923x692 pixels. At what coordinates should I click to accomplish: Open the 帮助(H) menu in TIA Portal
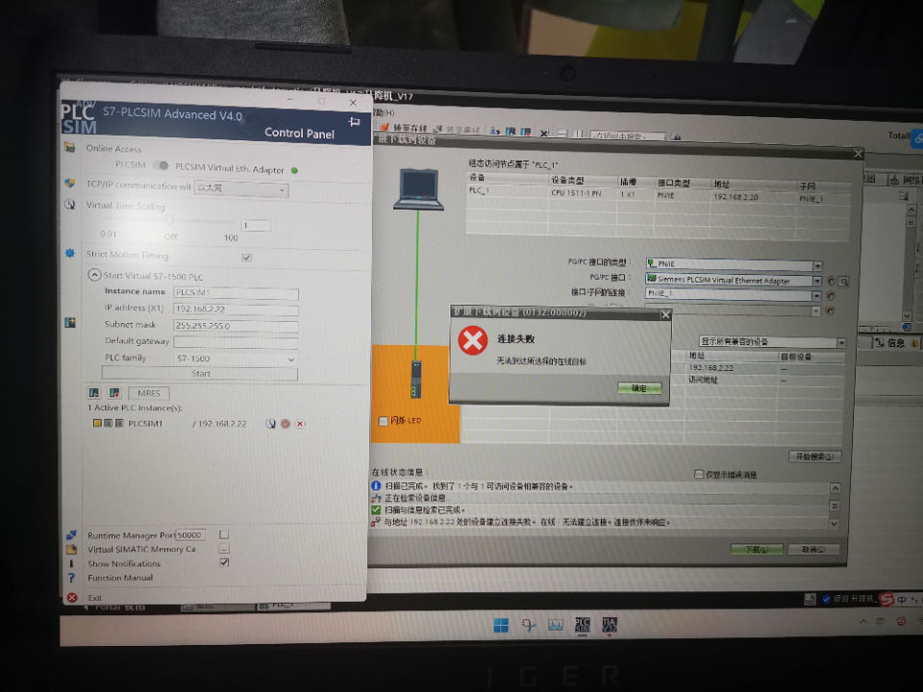click(384, 111)
